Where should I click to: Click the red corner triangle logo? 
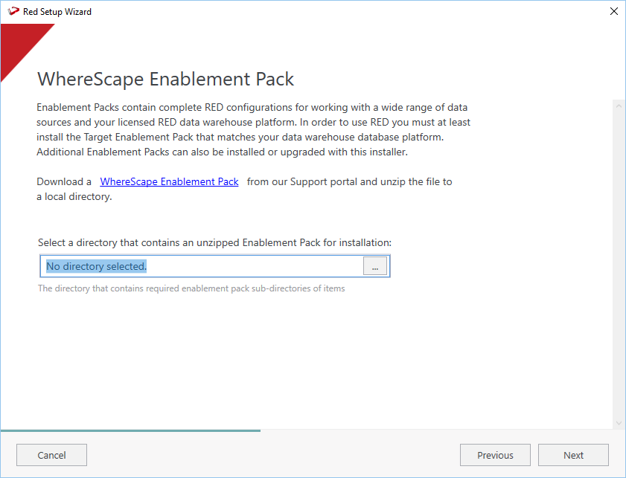(x=19, y=44)
